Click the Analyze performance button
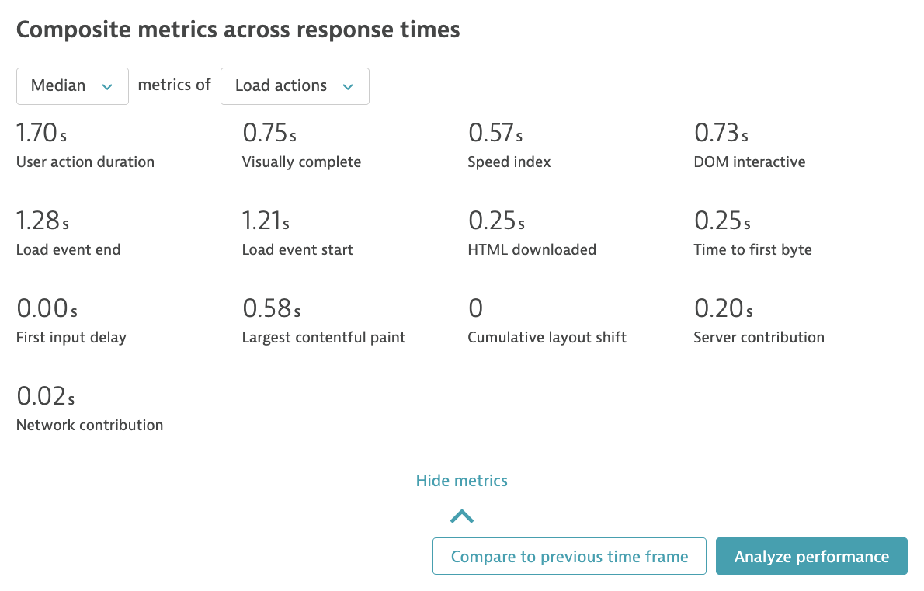 tap(811, 556)
